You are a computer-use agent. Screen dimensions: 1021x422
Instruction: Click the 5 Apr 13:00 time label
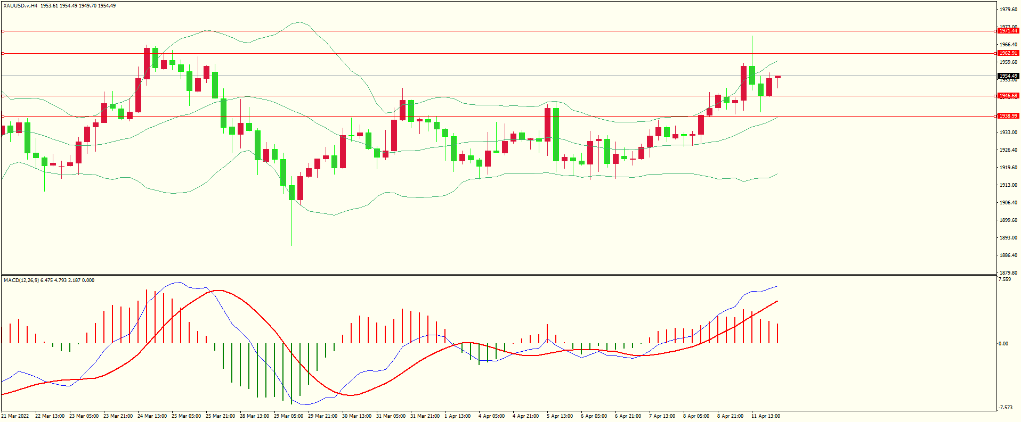pos(560,416)
